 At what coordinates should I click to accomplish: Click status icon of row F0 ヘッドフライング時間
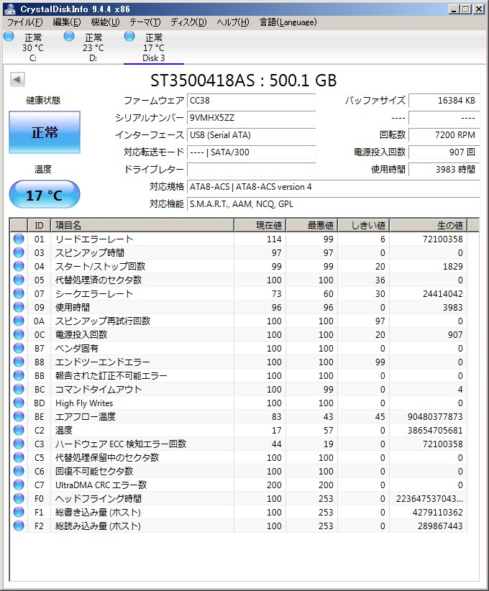click(x=19, y=498)
